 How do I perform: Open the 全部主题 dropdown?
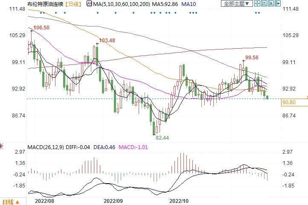click(x=235, y=4)
